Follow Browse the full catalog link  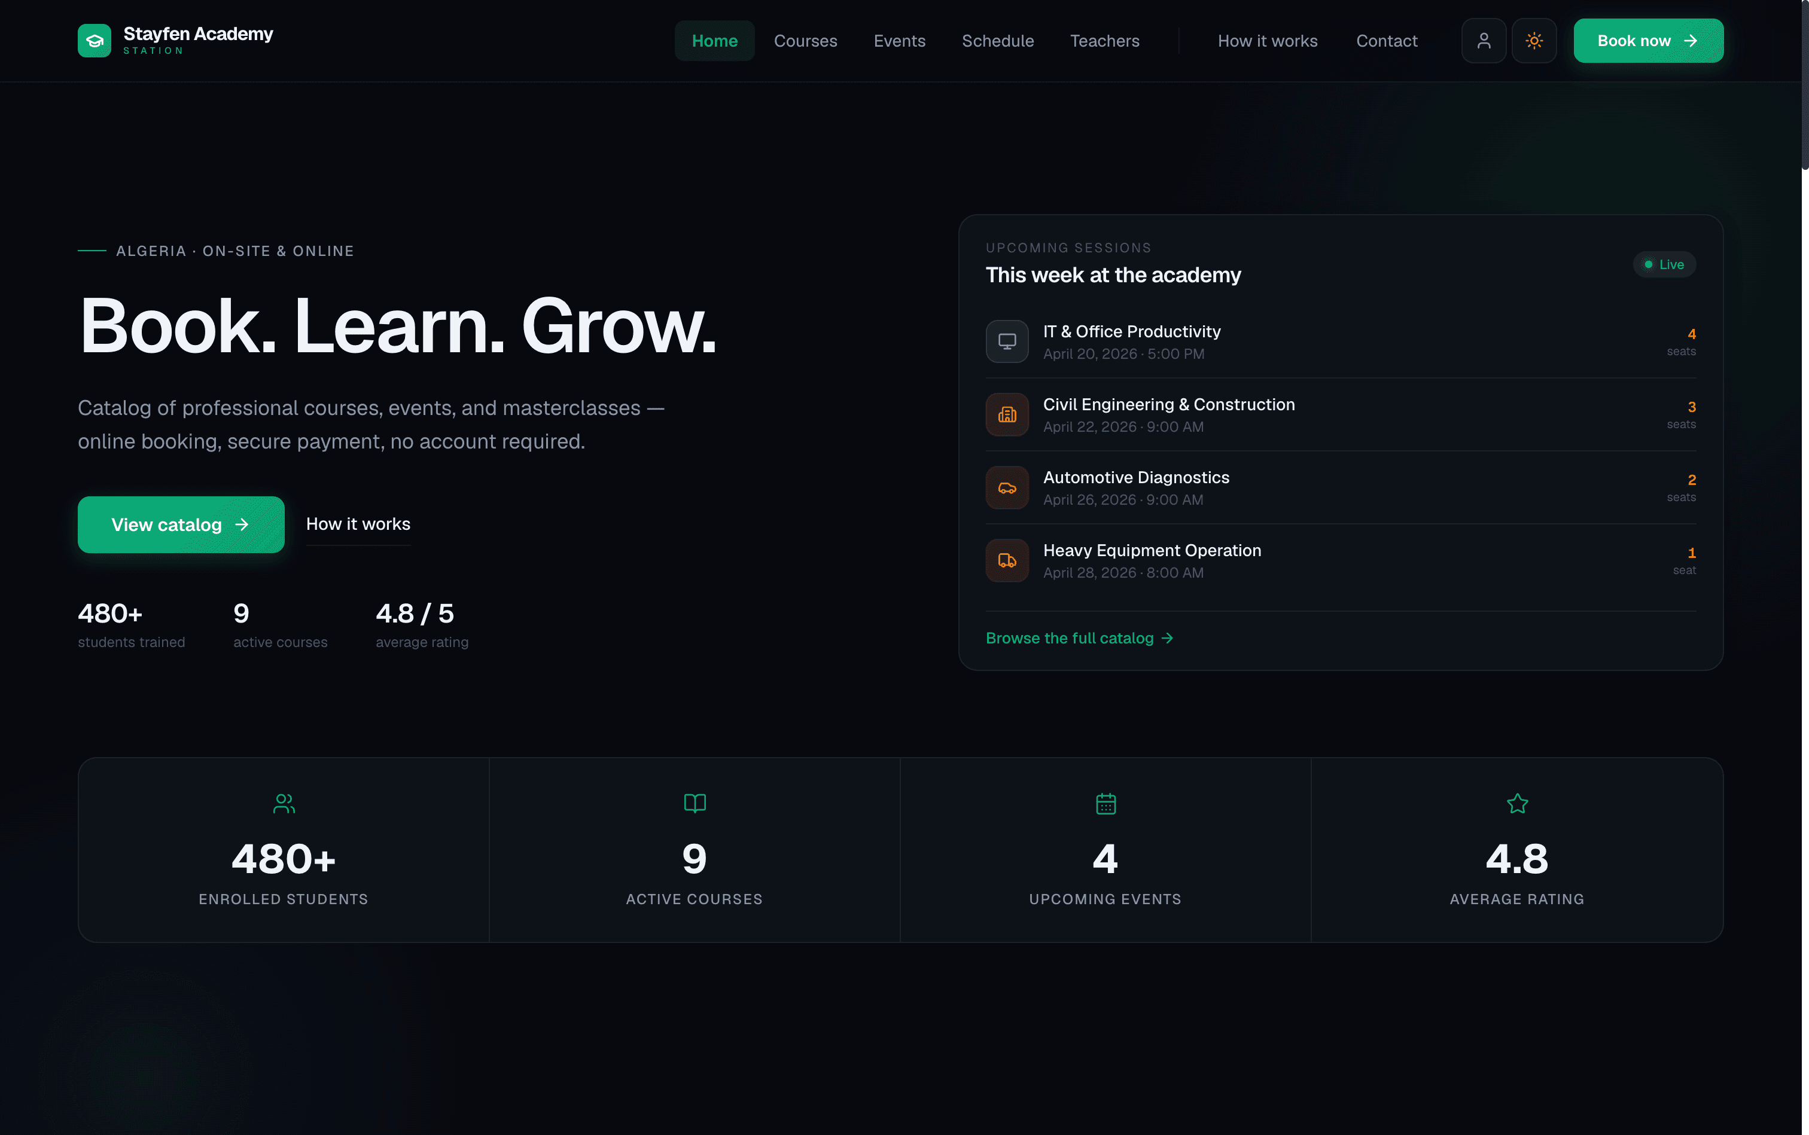click(1079, 638)
